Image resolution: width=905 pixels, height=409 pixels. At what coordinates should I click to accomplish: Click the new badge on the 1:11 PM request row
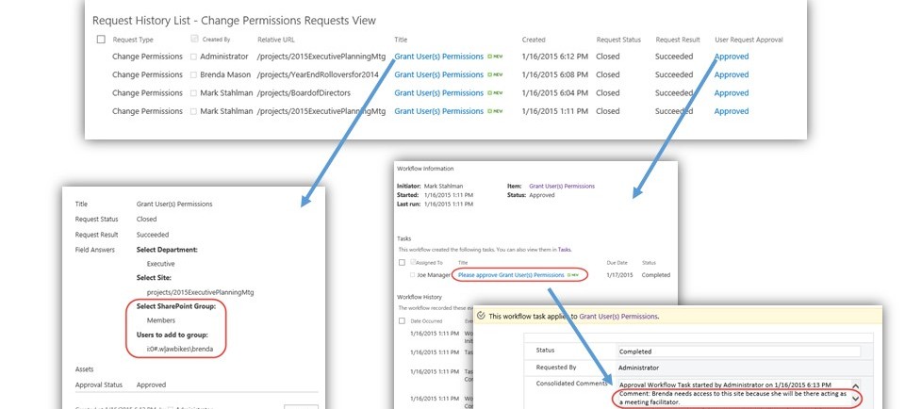tap(495, 111)
